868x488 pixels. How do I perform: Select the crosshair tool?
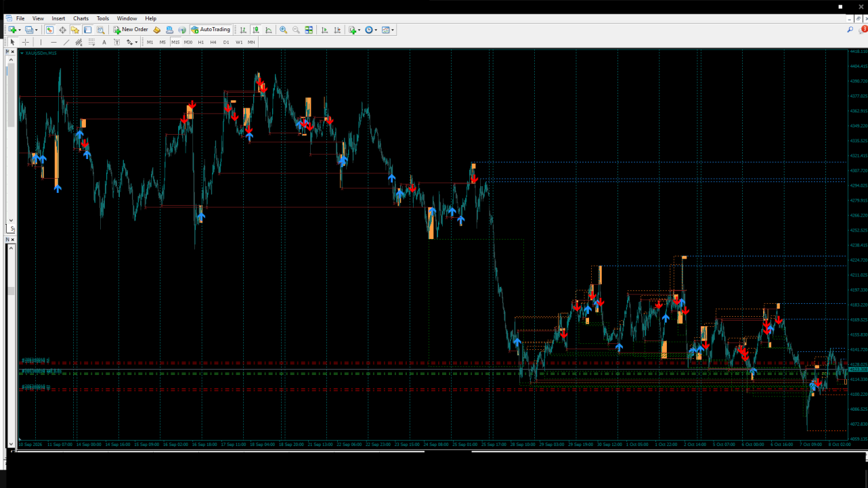tap(25, 42)
